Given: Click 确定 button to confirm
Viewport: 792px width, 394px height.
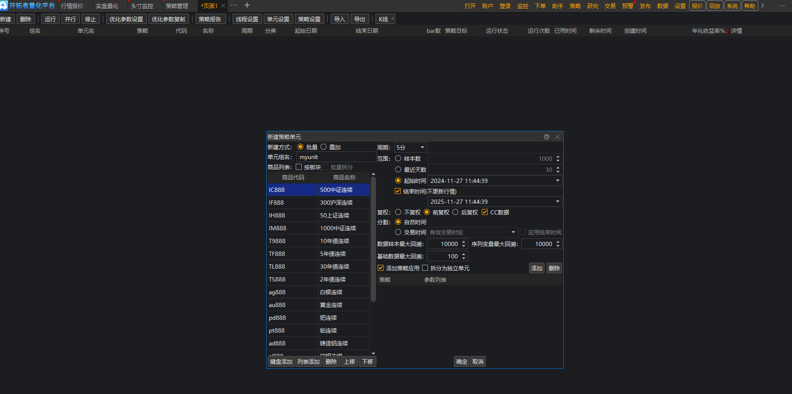Looking at the screenshot, I should tap(461, 362).
